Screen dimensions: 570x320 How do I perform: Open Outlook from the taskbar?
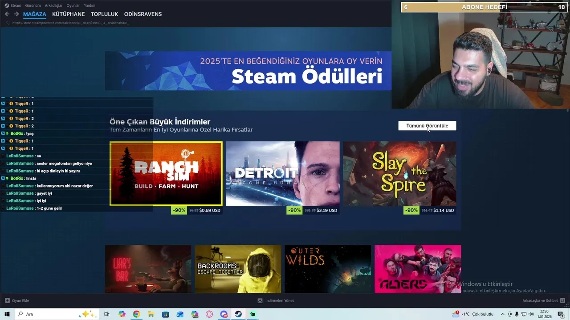coord(180,314)
